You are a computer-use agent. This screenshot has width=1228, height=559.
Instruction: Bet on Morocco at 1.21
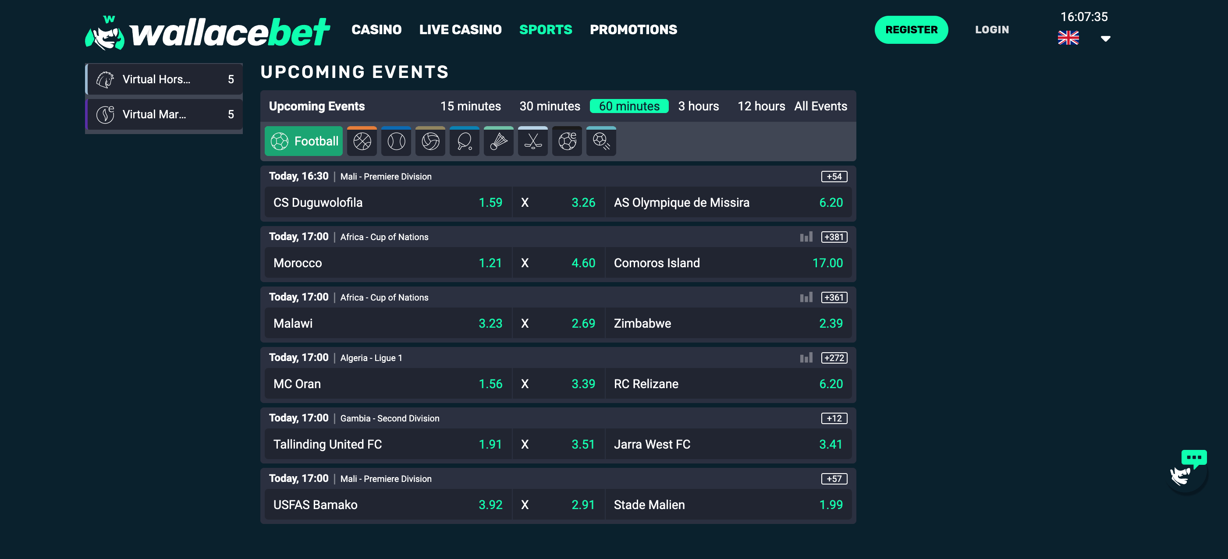pos(388,263)
